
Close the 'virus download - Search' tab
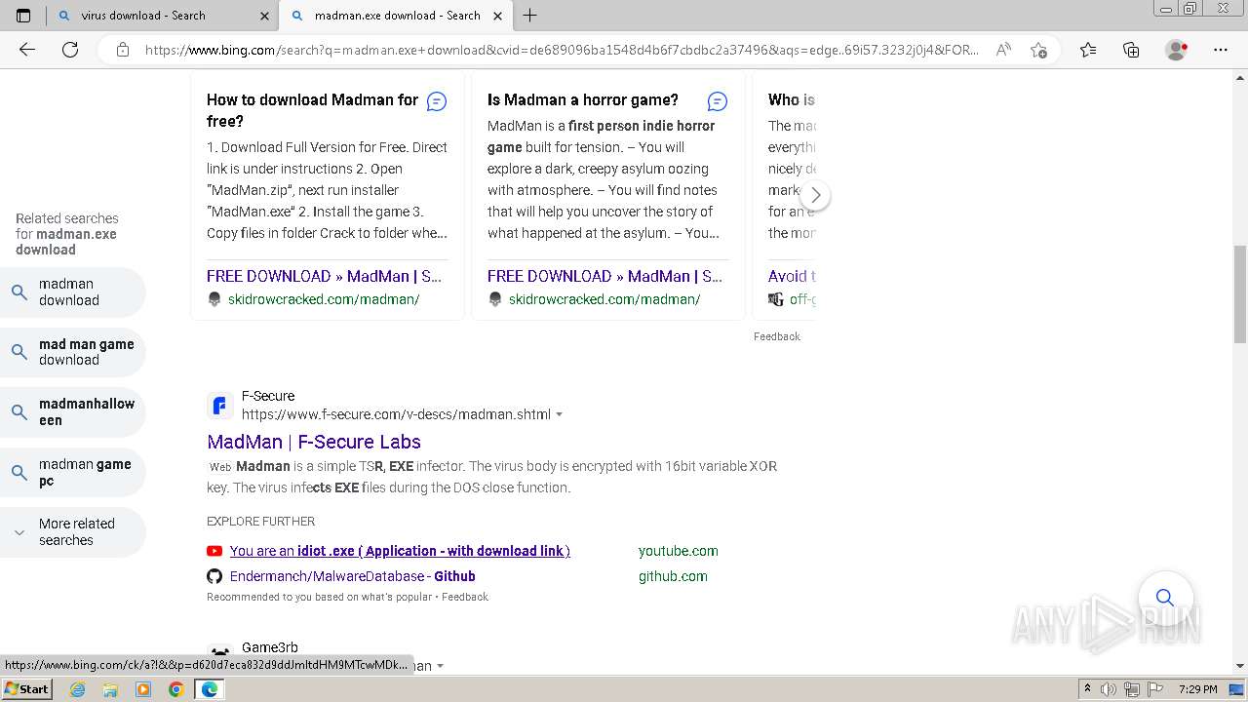264,16
